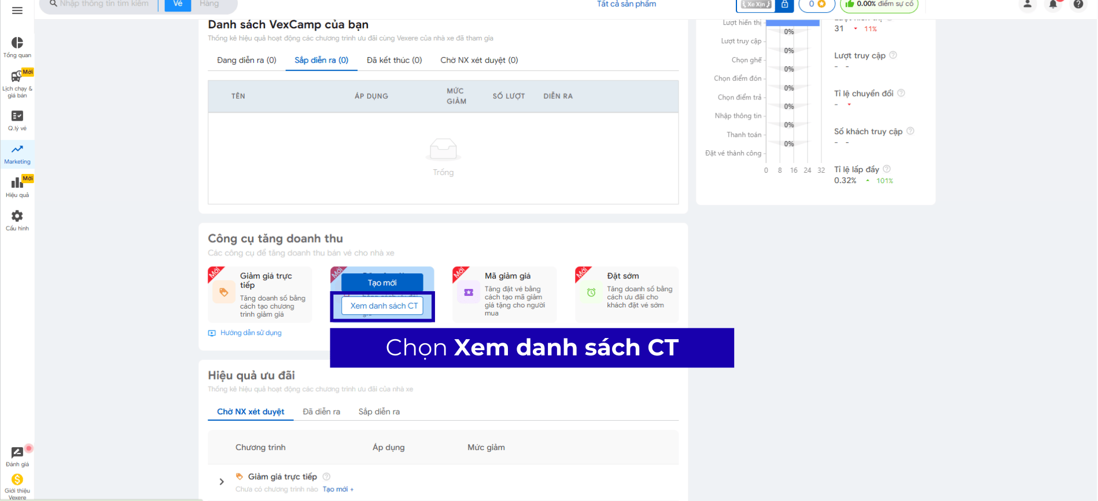
Task: Open Đánh giá reviews in sidebar
Action: click(17, 457)
